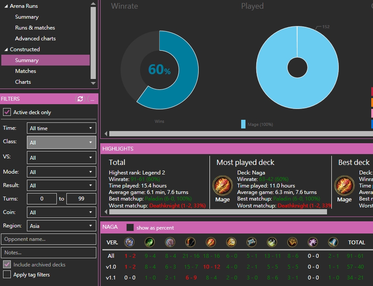Click maximum Turns field showing 99

81,199
